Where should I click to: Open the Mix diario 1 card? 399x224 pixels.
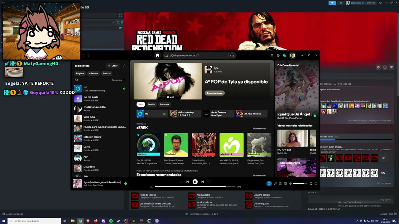pos(148,149)
